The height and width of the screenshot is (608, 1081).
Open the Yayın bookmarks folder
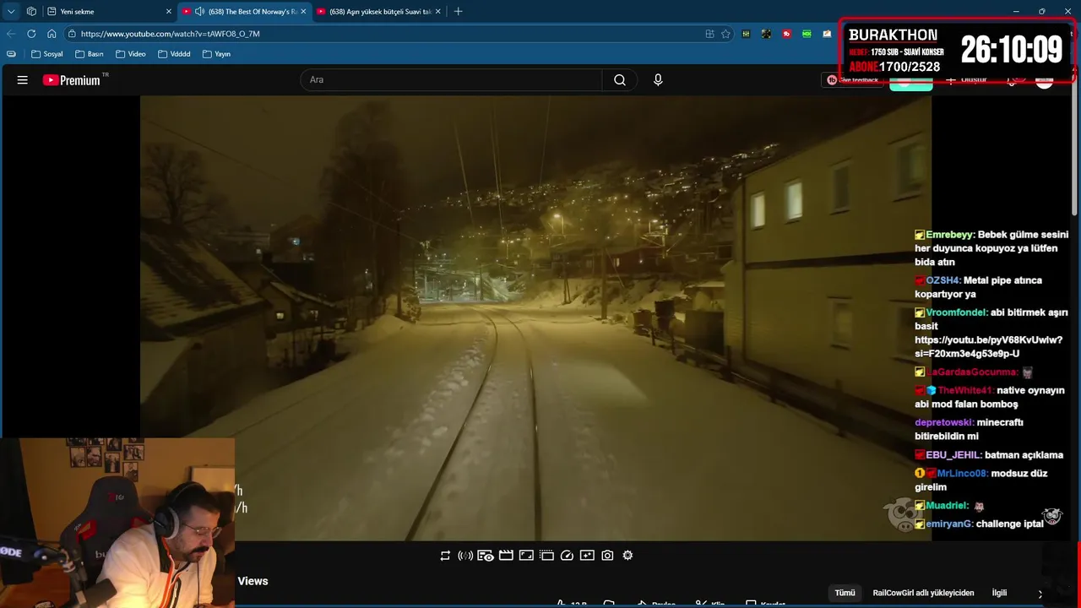(x=217, y=54)
